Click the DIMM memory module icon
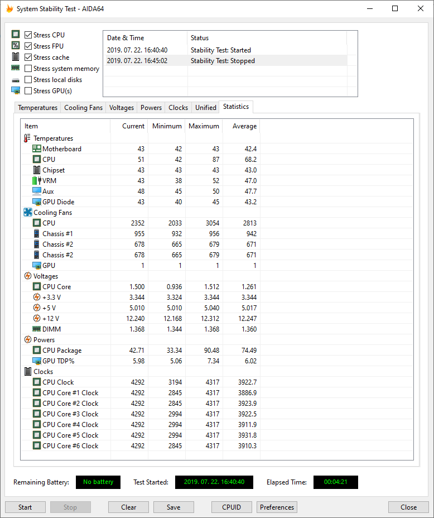The height and width of the screenshot is (518, 434). [x=37, y=329]
